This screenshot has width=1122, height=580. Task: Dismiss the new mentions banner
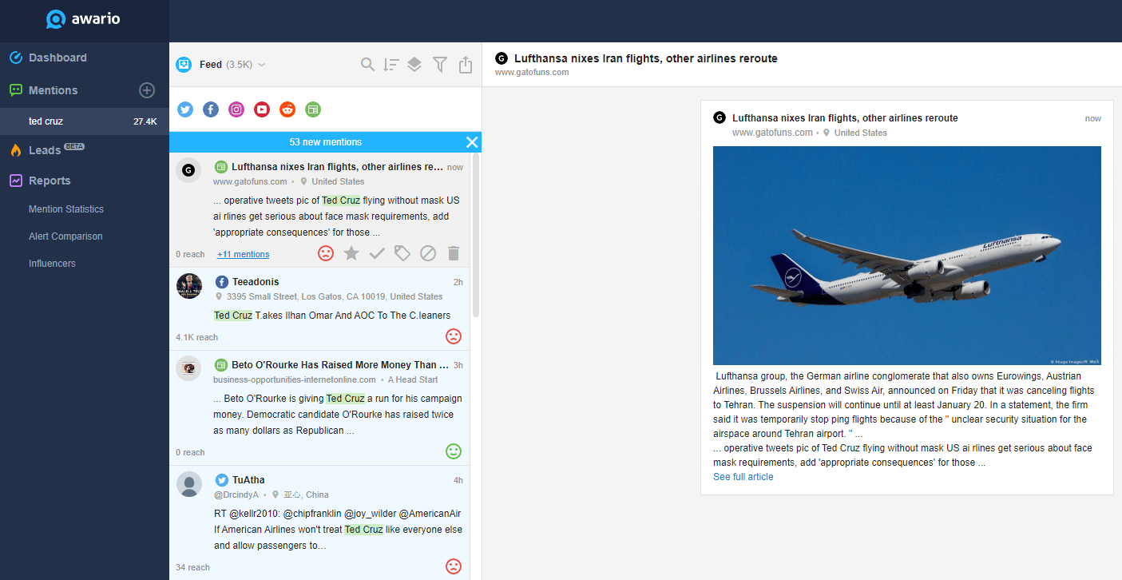[x=472, y=142]
